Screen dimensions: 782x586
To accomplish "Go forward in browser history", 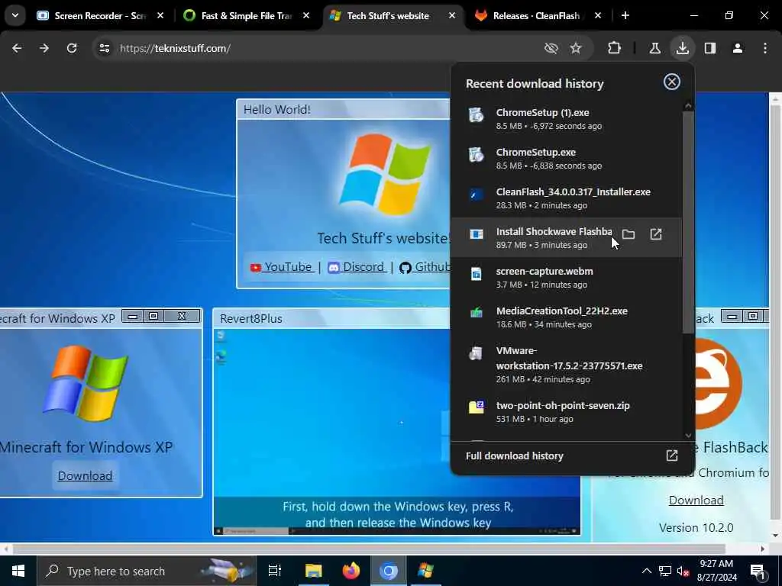I will pos(44,48).
